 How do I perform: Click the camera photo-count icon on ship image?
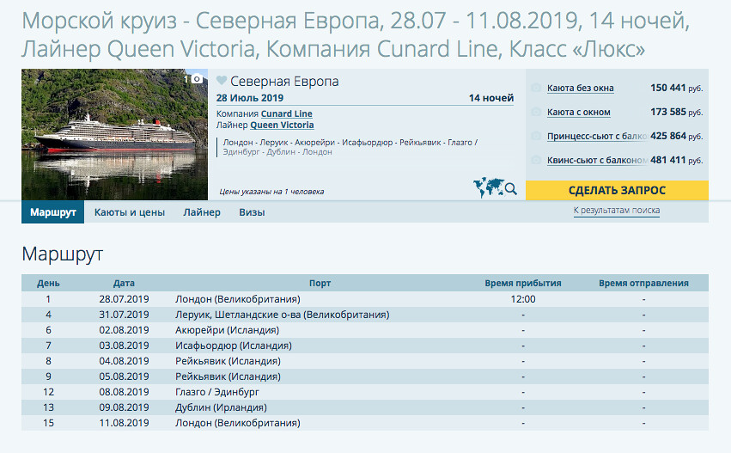coord(197,79)
